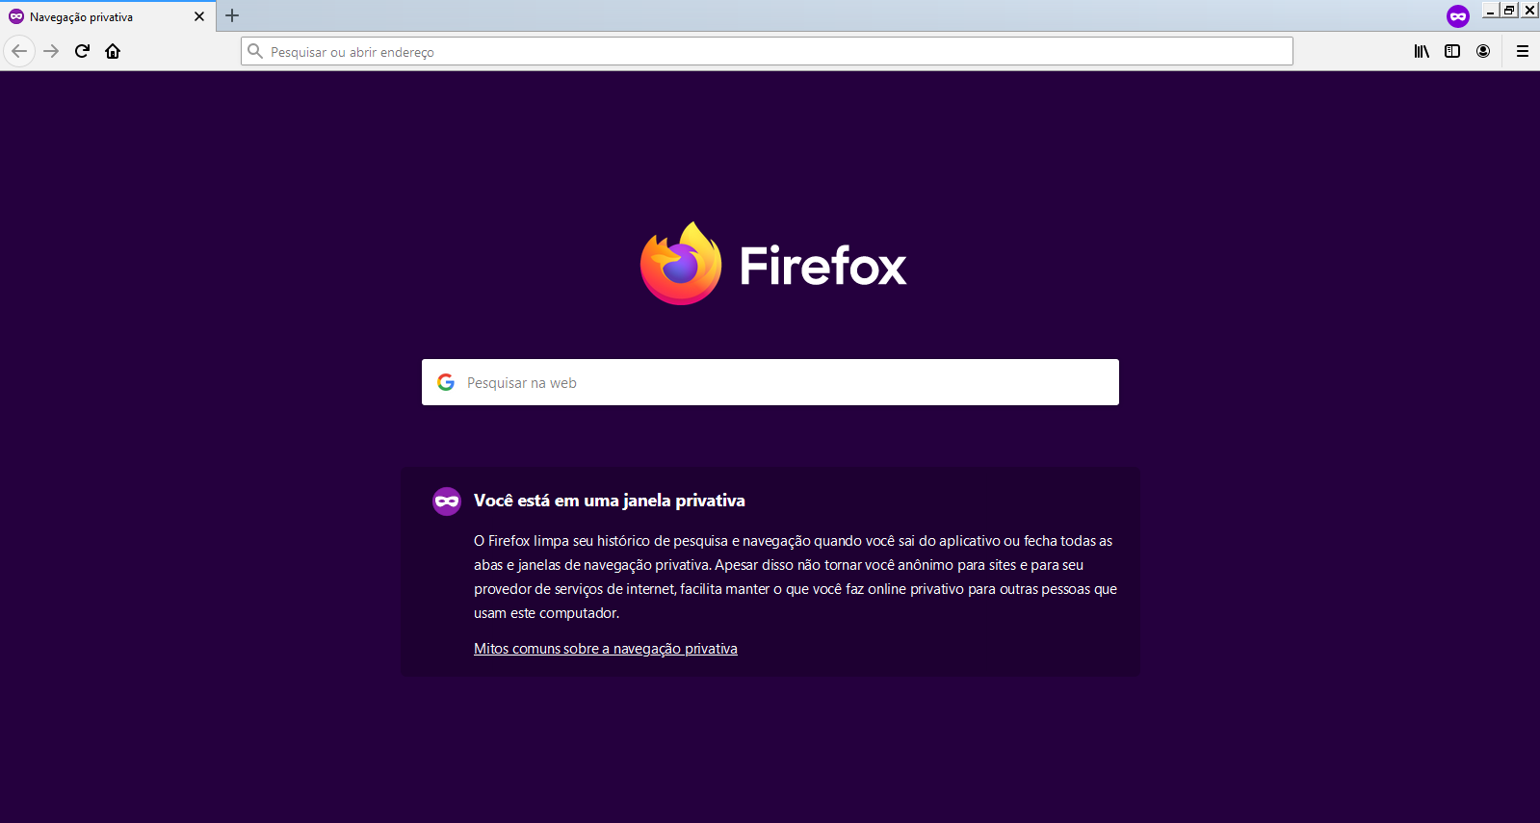Open a new tab with plus button
The width and height of the screenshot is (1540, 823).
coord(232,15)
